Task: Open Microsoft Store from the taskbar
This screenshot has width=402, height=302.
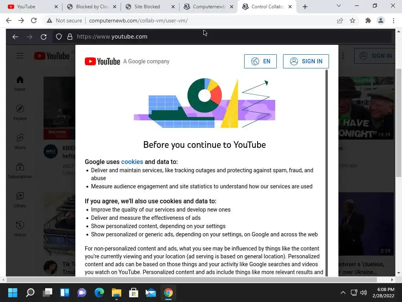Action: click(133, 293)
